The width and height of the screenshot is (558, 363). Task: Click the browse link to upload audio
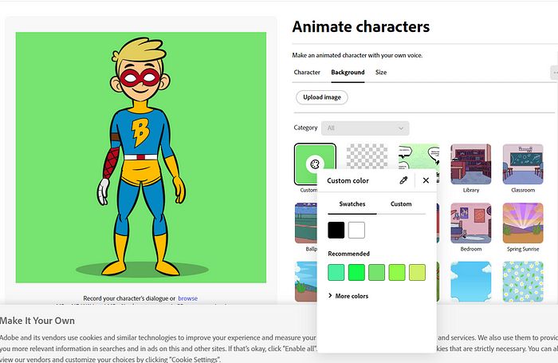click(x=187, y=298)
